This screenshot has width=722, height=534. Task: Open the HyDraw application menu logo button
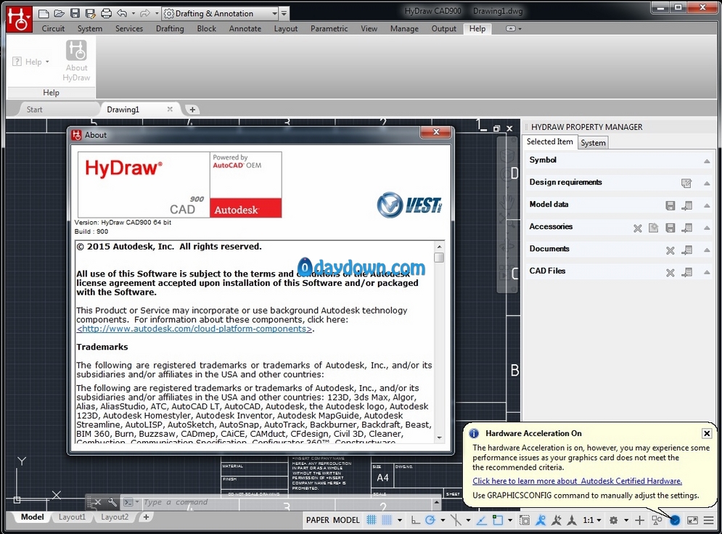coord(19,20)
